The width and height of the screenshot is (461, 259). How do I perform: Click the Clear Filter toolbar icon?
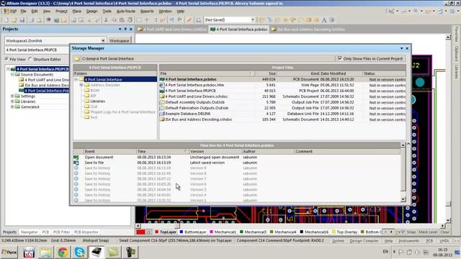pyautogui.click(x=163, y=20)
